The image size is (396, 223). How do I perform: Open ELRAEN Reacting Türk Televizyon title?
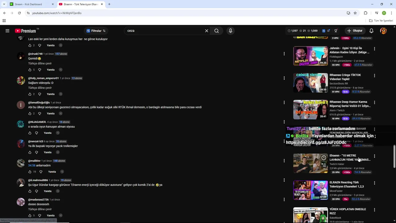point(346,185)
